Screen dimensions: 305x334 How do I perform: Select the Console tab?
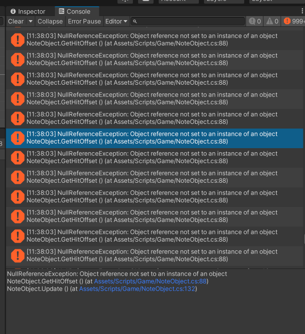[75, 11]
